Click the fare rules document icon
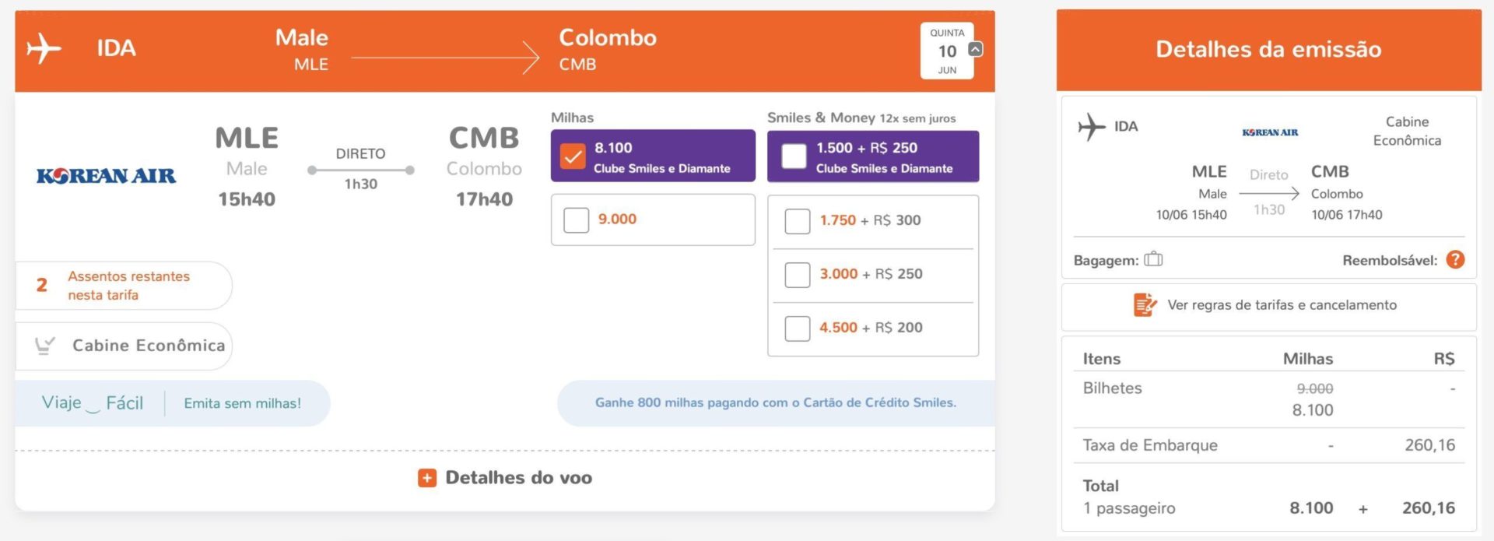Screen dimensions: 1494x541 click(x=1145, y=305)
